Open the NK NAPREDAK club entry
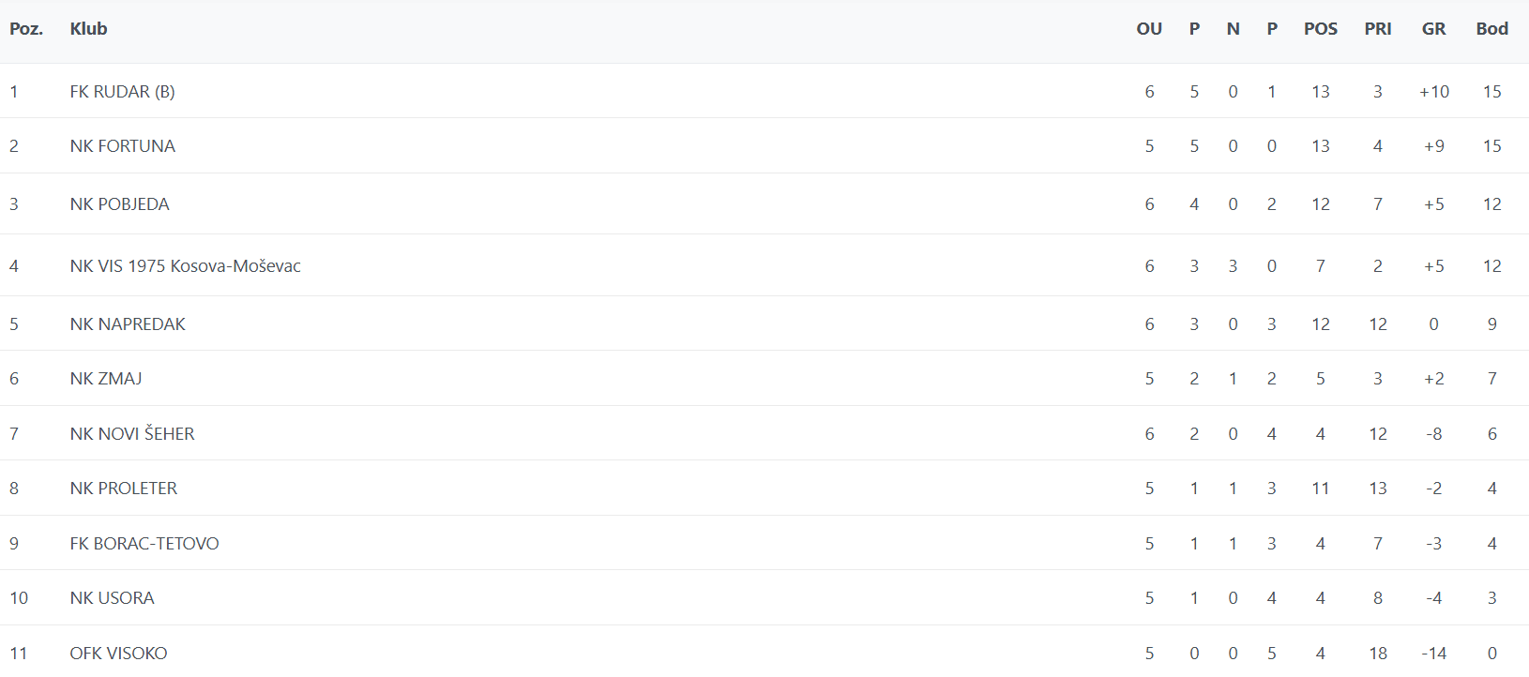 128,324
